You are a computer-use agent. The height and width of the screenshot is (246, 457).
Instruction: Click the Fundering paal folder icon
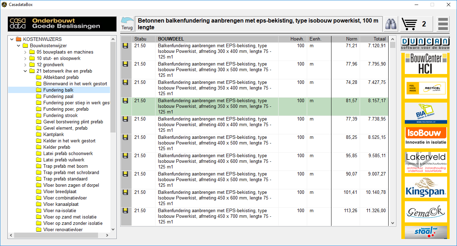(x=39, y=97)
